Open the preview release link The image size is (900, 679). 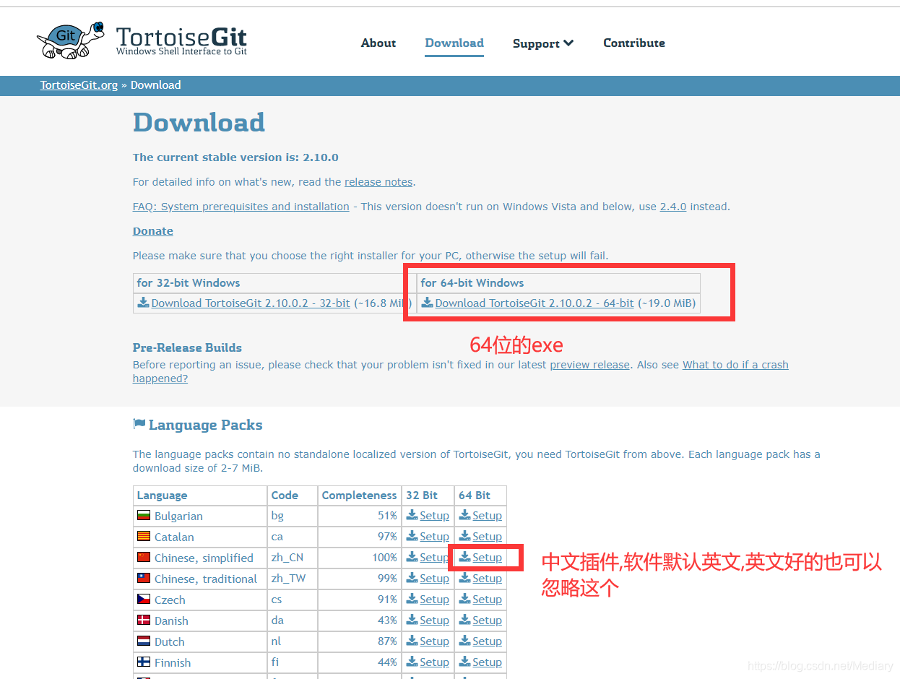(590, 365)
